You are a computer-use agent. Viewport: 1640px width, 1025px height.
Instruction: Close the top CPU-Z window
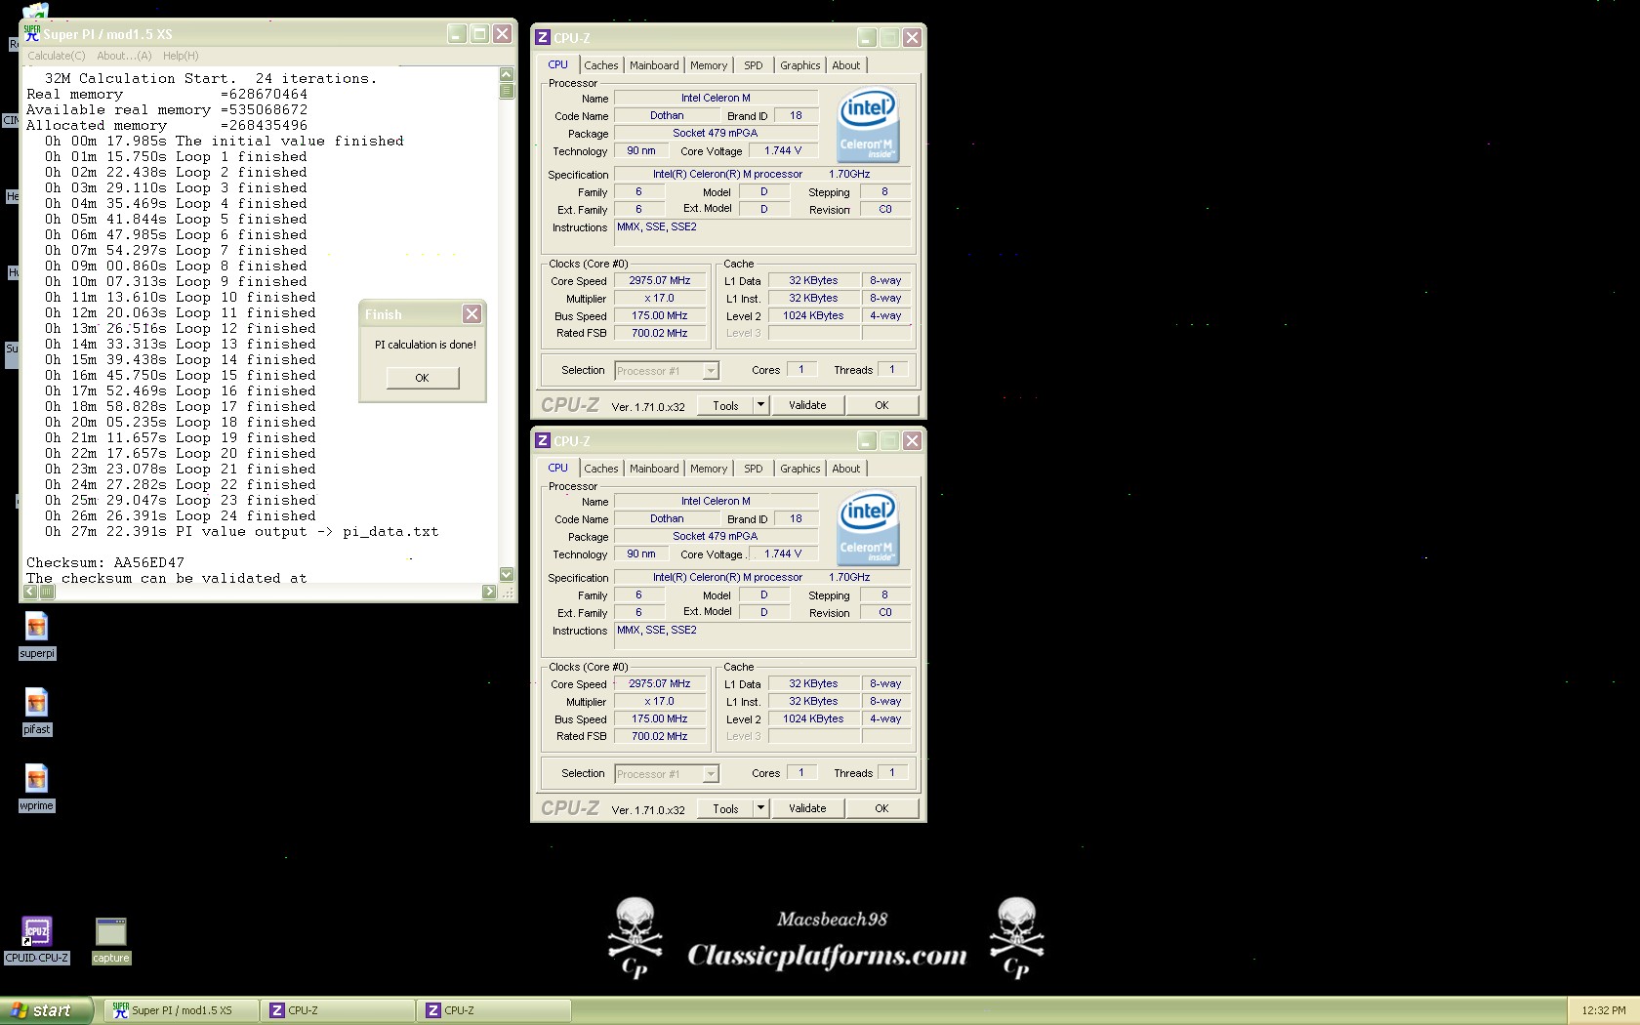point(912,37)
